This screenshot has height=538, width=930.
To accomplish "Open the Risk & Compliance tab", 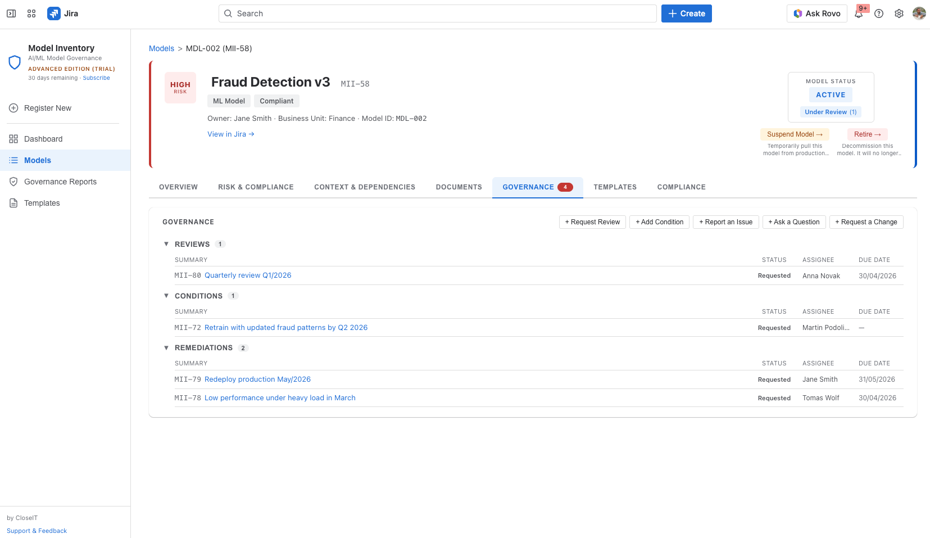I will pos(256,187).
